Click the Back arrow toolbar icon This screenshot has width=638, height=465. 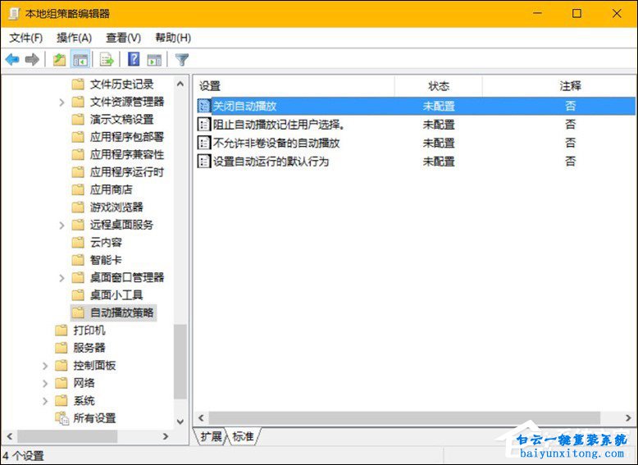pos(12,60)
